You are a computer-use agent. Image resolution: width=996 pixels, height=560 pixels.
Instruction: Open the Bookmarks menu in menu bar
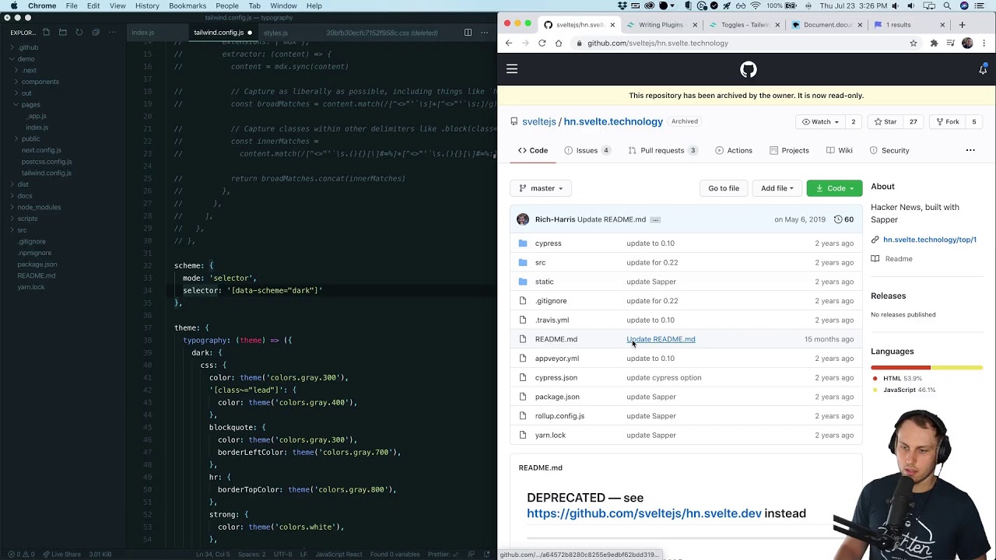[x=188, y=5]
